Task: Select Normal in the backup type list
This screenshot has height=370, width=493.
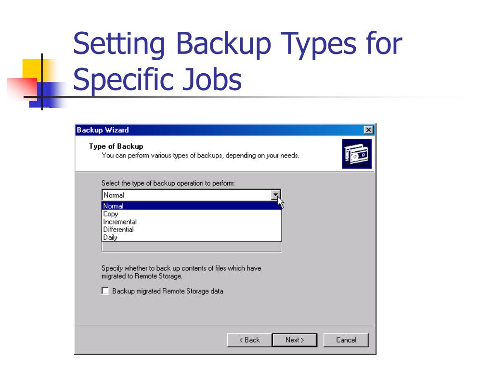Action: coord(192,206)
